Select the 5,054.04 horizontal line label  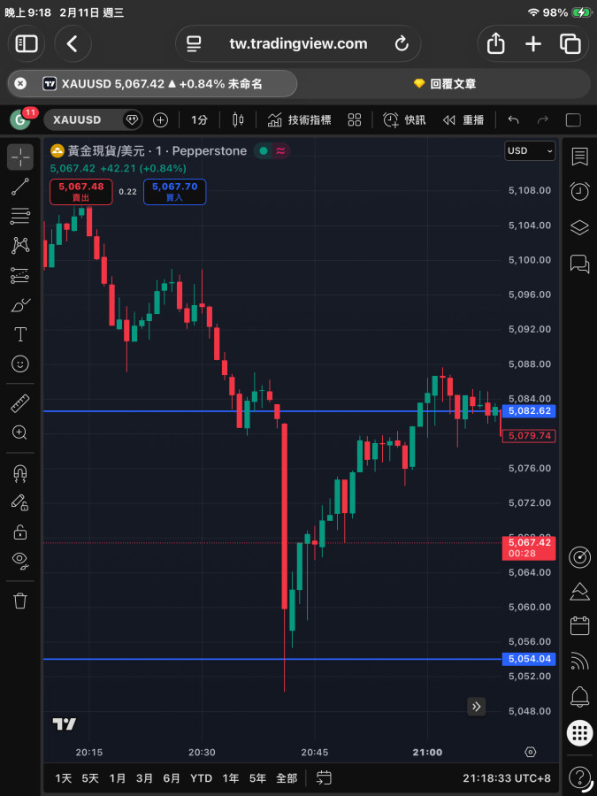[529, 659]
